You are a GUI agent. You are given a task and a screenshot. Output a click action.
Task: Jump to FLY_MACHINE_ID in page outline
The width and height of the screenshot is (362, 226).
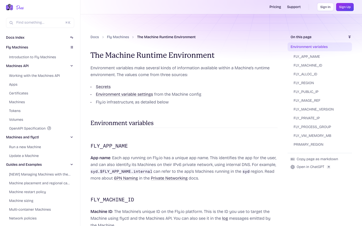point(308,65)
